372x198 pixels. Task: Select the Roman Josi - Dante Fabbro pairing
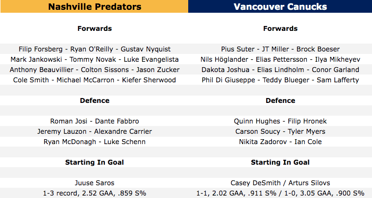[x=95, y=121]
